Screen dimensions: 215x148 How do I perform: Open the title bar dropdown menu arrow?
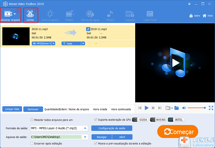(x=189, y=4)
